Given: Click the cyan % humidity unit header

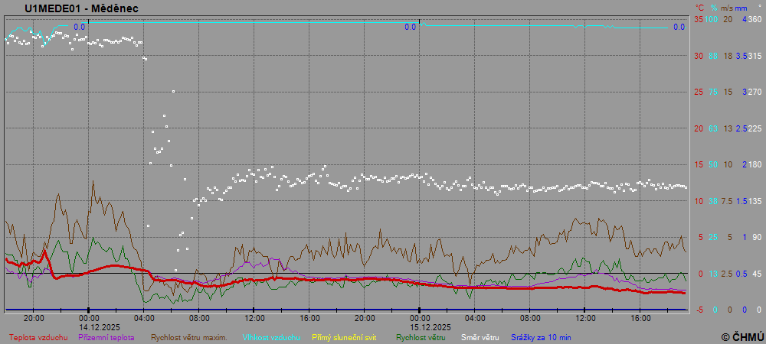Looking at the screenshot, I should click(x=713, y=8).
